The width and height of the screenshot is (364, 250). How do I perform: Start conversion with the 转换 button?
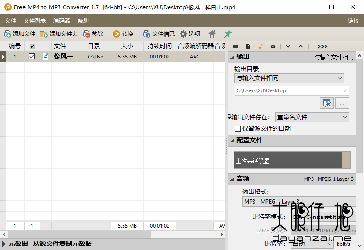click(x=123, y=34)
